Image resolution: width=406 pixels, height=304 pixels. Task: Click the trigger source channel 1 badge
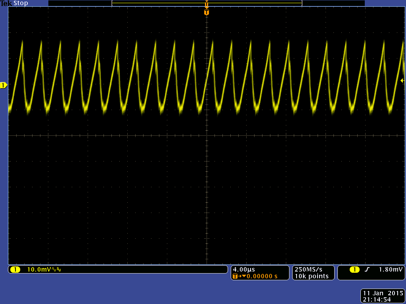(354, 270)
